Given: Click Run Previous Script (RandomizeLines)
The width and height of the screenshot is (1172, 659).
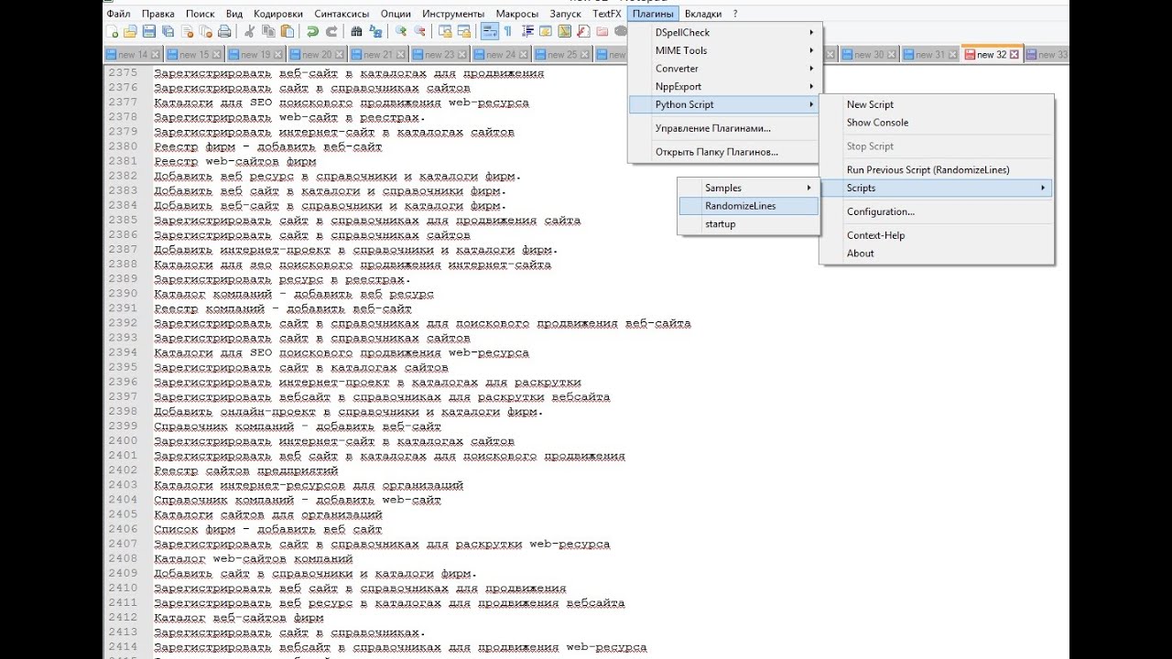Looking at the screenshot, I should (936, 169).
